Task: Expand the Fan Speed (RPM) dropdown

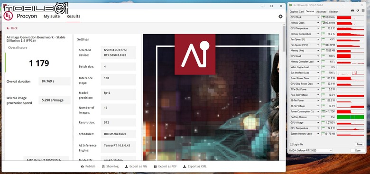Action: point(318,45)
